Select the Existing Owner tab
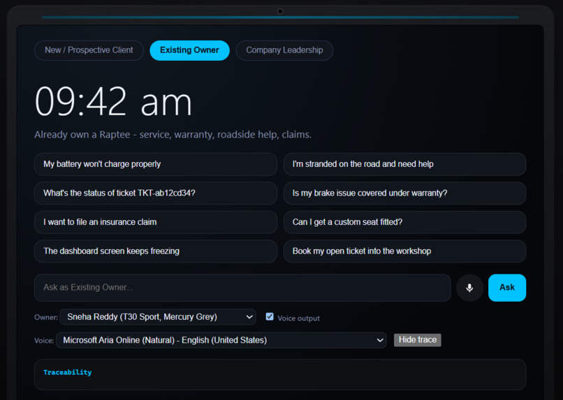The width and height of the screenshot is (563, 400). 189,50
